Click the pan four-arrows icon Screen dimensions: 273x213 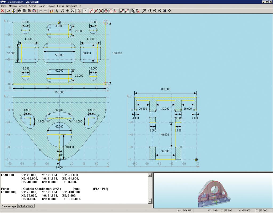[170, 11]
